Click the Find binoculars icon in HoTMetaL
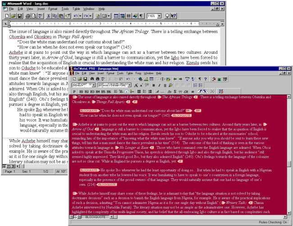Screen dimensions: 293x226 point(92,79)
